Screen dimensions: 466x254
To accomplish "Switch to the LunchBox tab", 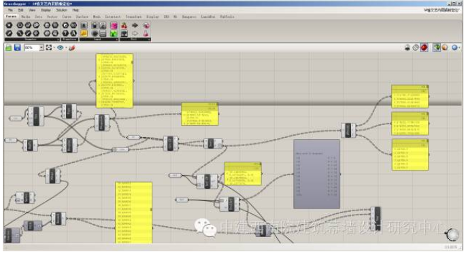I will pyautogui.click(x=208, y=17).
